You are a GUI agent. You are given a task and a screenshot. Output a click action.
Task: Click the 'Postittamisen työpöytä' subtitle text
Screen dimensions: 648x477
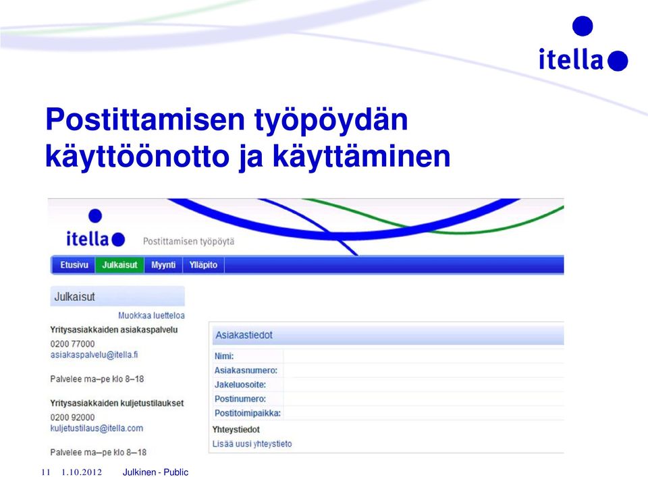click(x=188, y=242)
